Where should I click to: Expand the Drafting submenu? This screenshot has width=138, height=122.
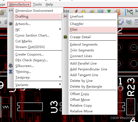click(38, 16)
